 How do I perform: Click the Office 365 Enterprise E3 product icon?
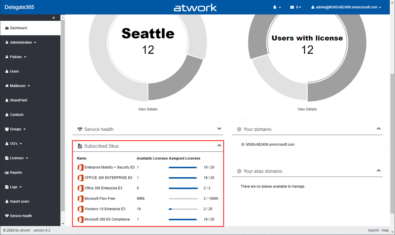coord(81,188)
